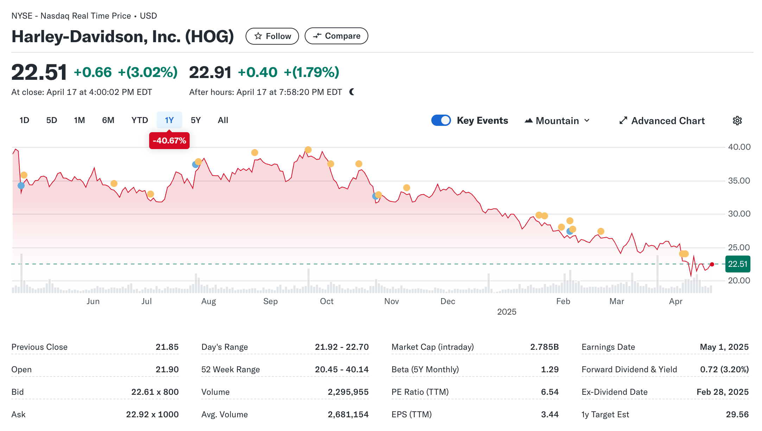Click the red endpoint dot on price line

coord(712,264)
